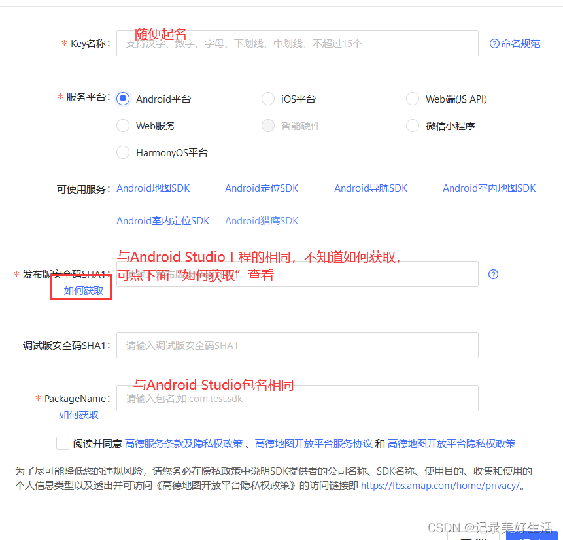
Task: Choose the Web端(JS API) radio option
Action: click(412, 98)
